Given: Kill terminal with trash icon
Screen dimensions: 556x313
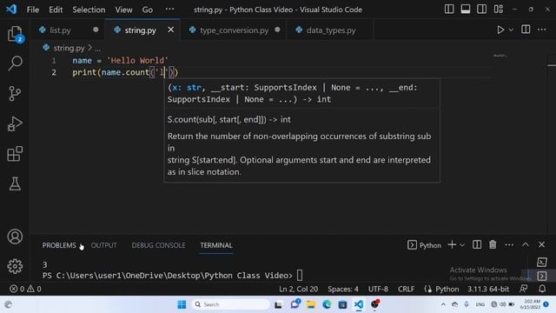Looking at the screenshot, I should [x=493, y=244].
